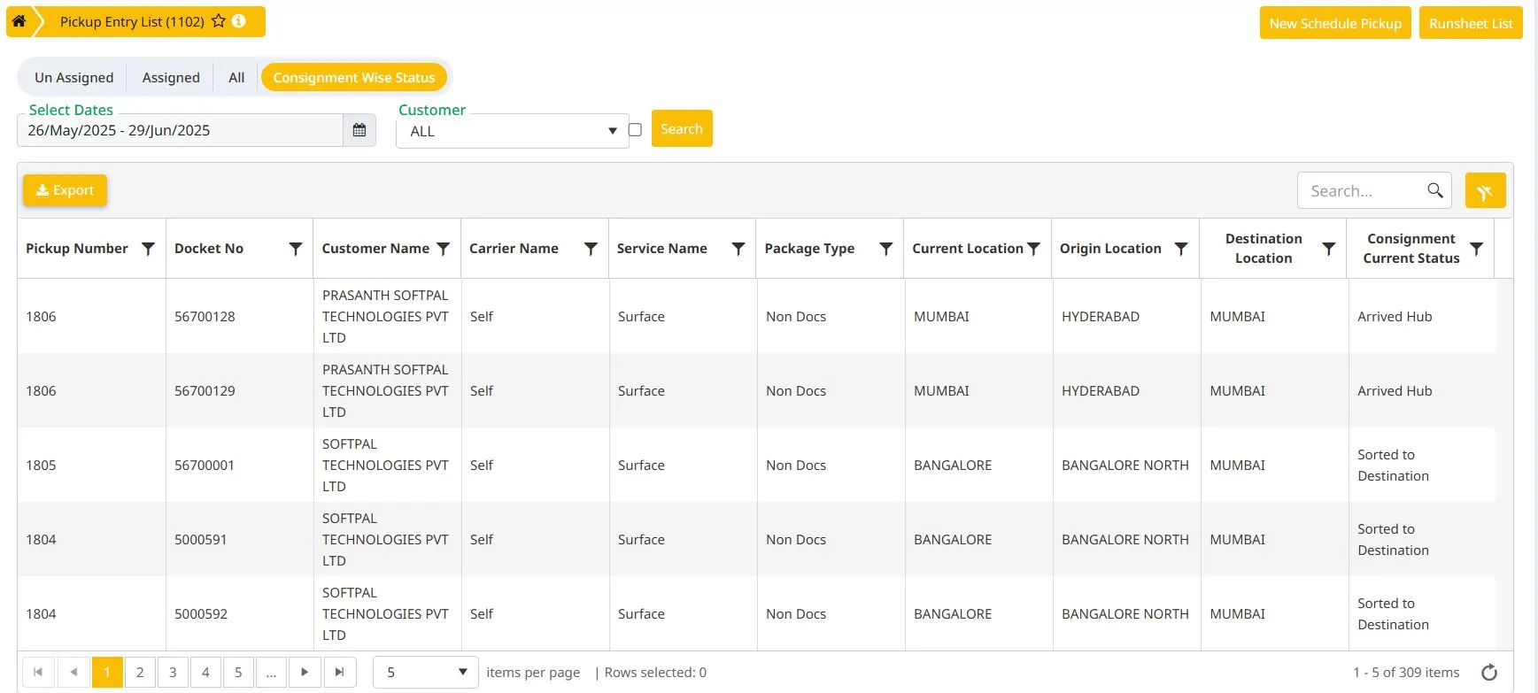This screenshot has height=693, width=1538.
Task: Open items per page dropdown
Action: point(425,672)
